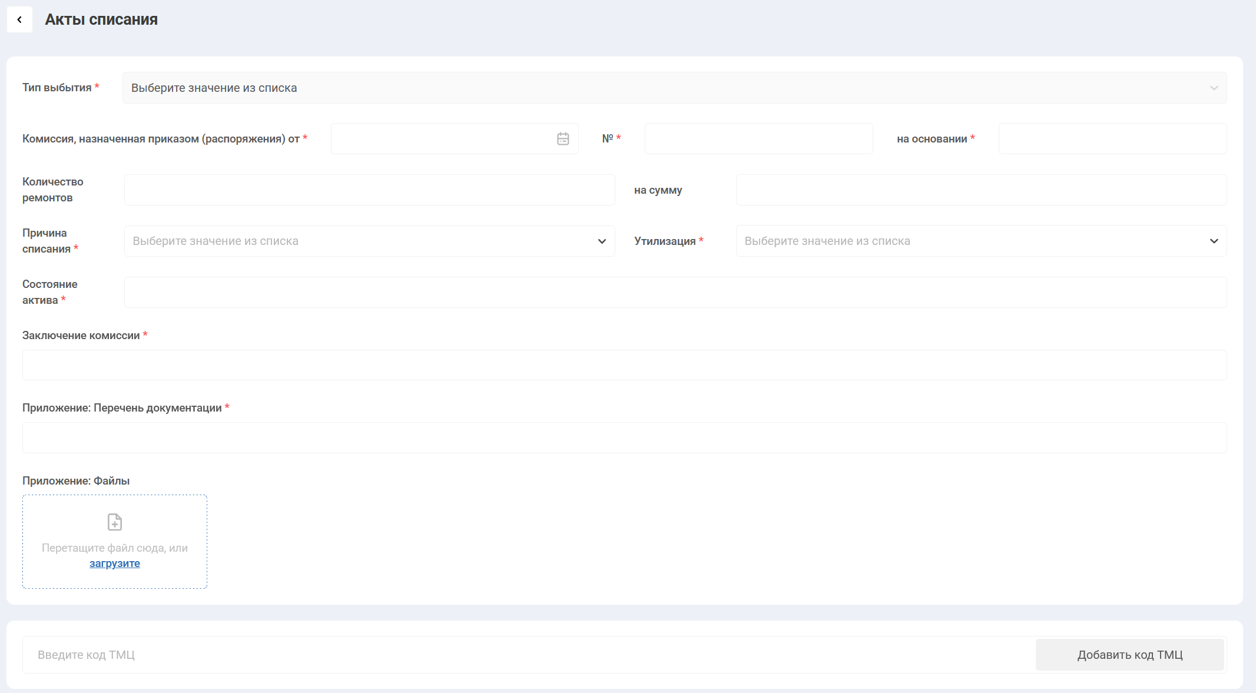Click the Утилизация placeholder text
Image resolution: width=1256 pixels, height=693 pixels.
pos(827,241)
